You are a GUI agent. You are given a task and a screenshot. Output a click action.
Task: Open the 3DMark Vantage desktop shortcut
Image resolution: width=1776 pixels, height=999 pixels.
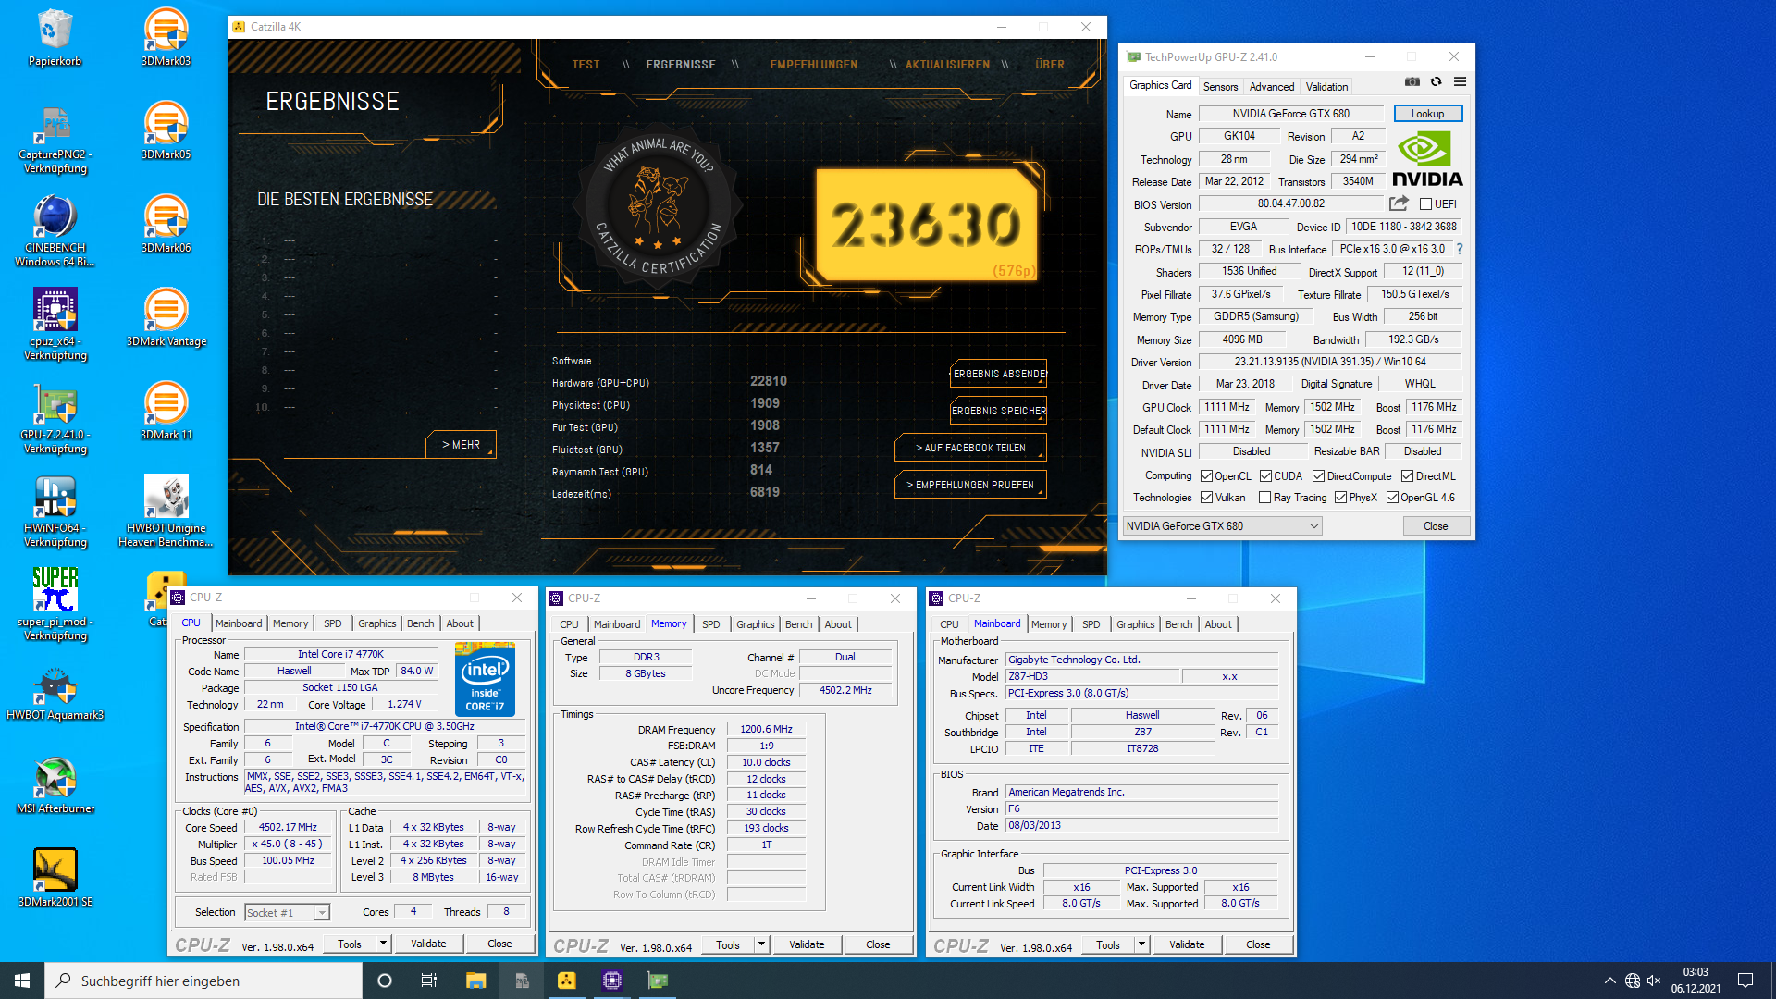pyautogui.click(x=166, y=317)
